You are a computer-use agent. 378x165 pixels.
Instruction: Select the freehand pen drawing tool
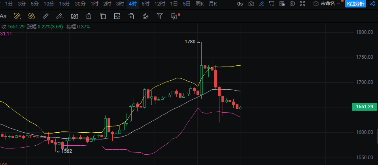click(60, 16)
